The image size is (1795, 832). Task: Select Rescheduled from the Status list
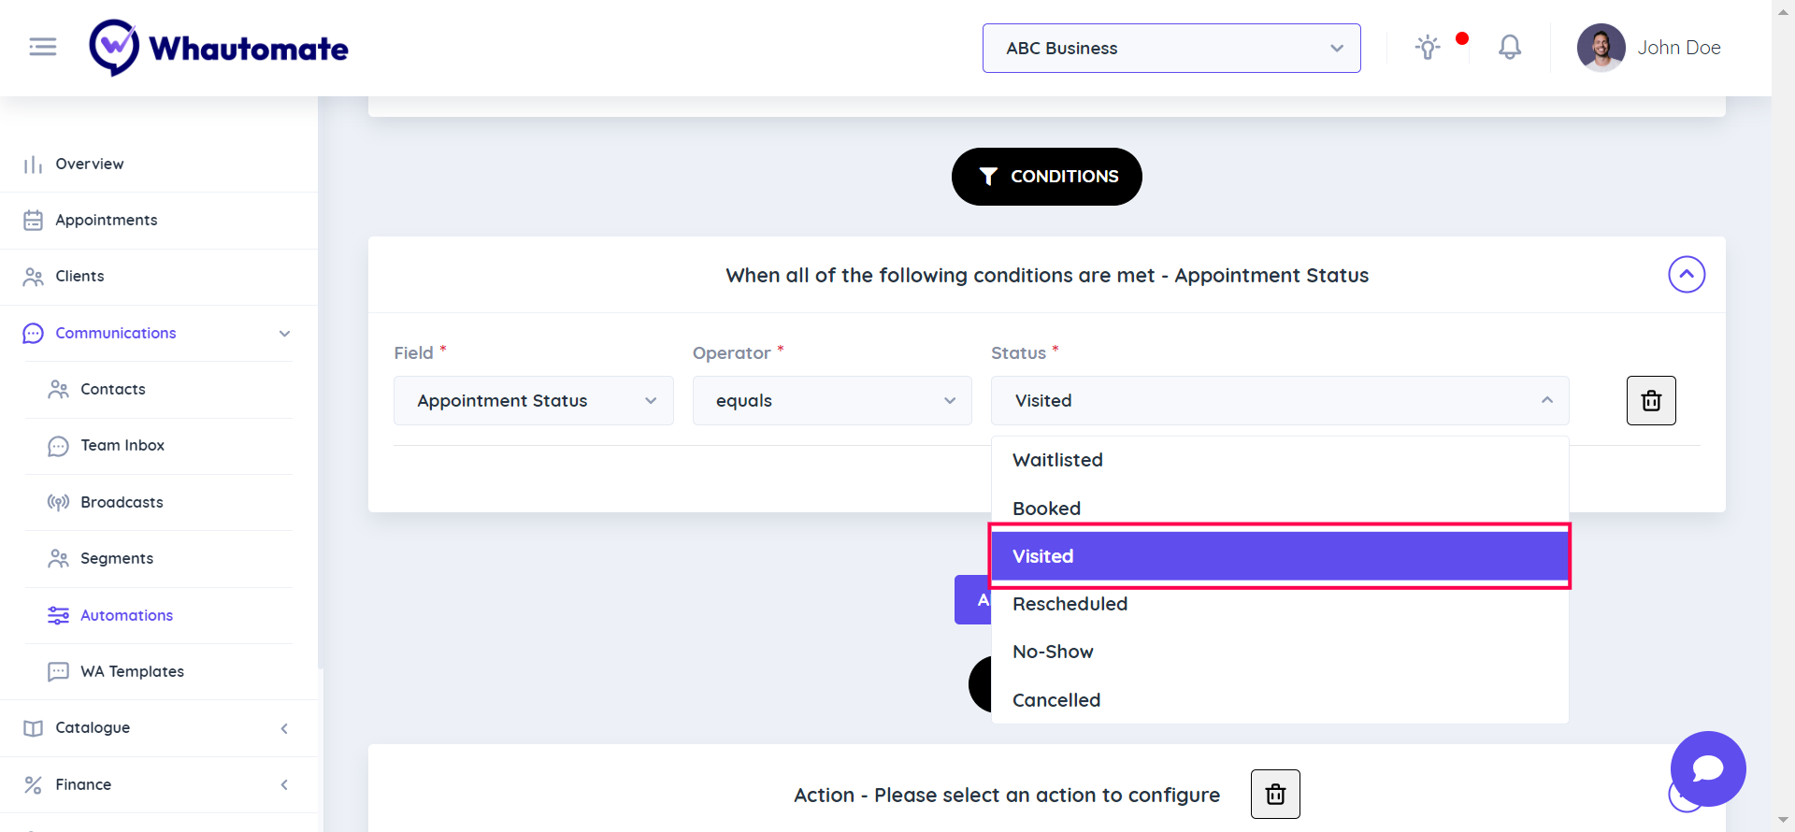(x=1070, y=604)
